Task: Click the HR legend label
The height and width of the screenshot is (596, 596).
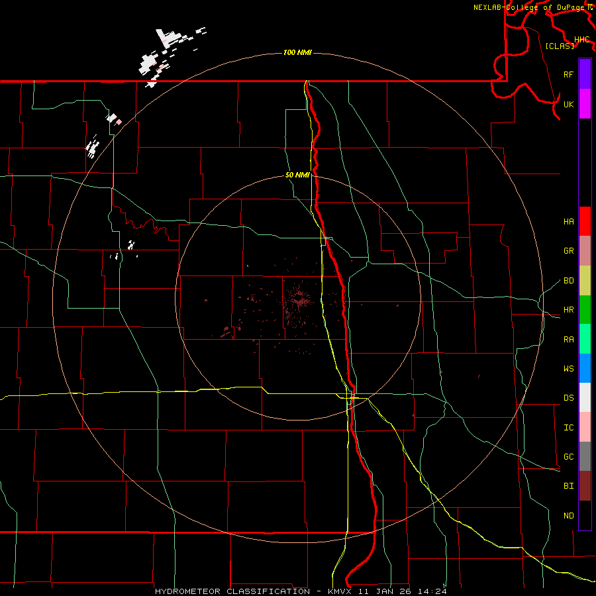Action: pos(569,310)
